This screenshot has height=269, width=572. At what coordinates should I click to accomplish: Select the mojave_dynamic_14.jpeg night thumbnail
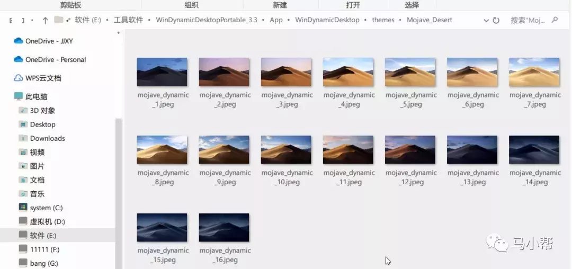pyautogui.click(x=534, y=150)
